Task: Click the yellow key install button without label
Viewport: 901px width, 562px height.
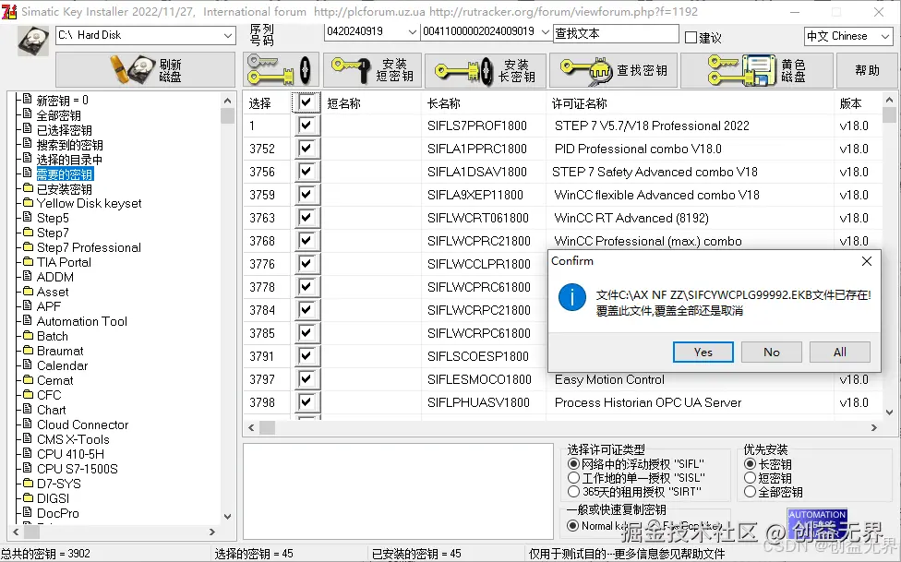Action: pos(281,70)
